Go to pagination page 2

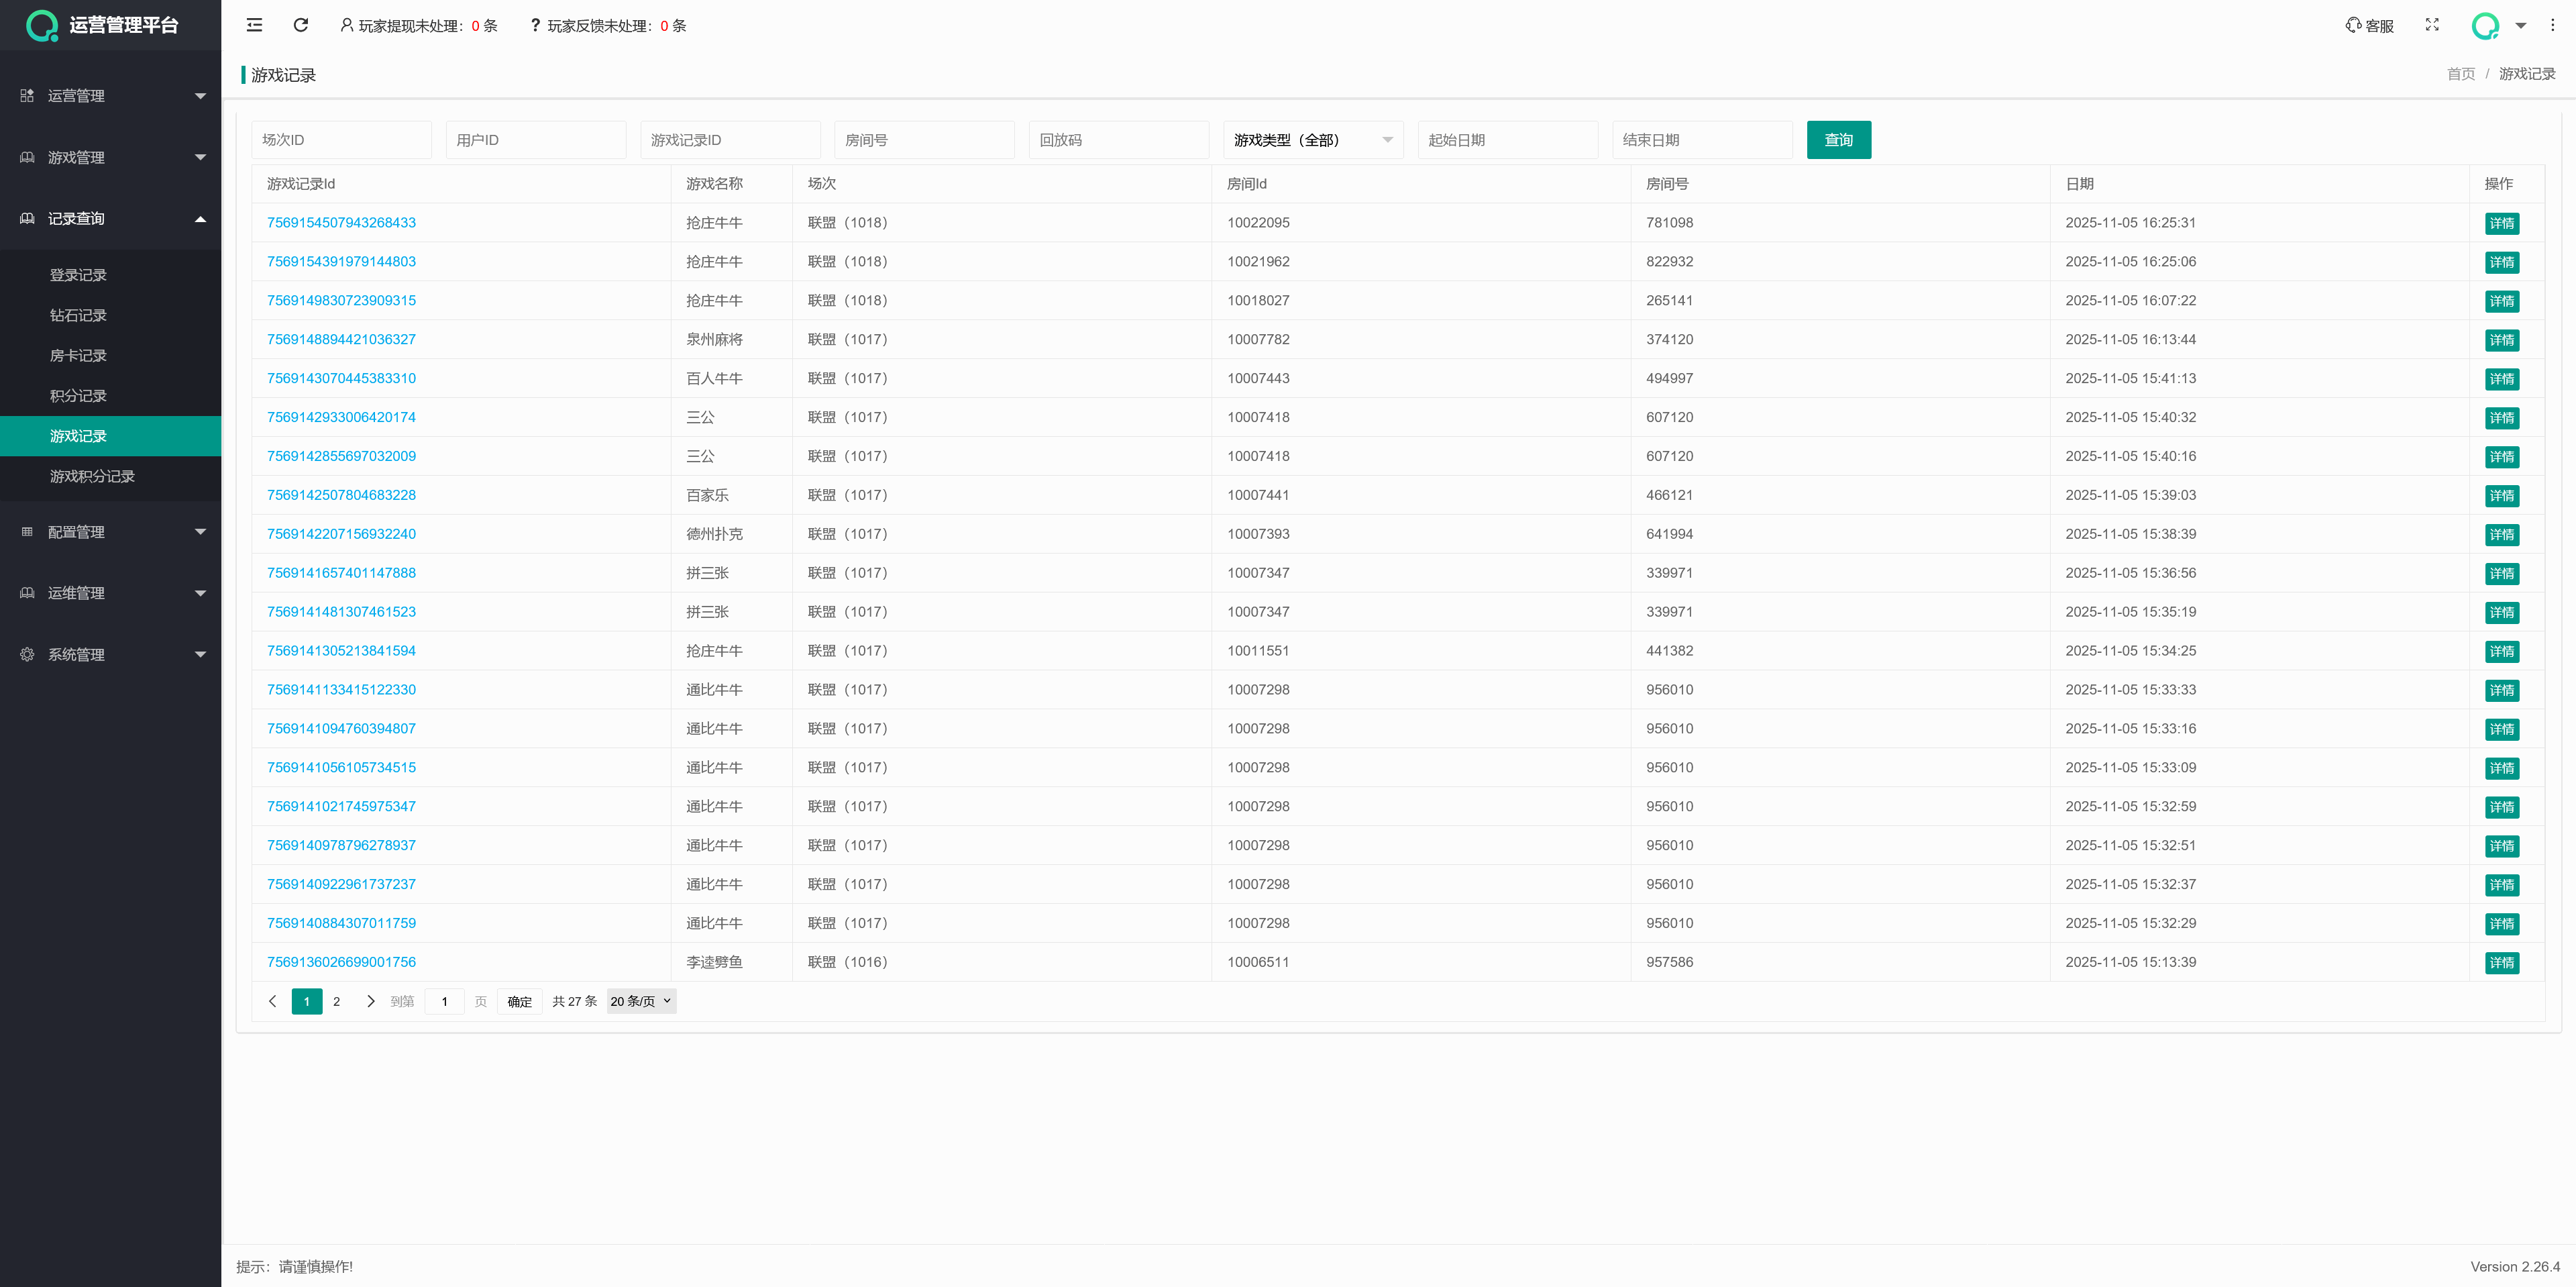[x=337, y=1001]
